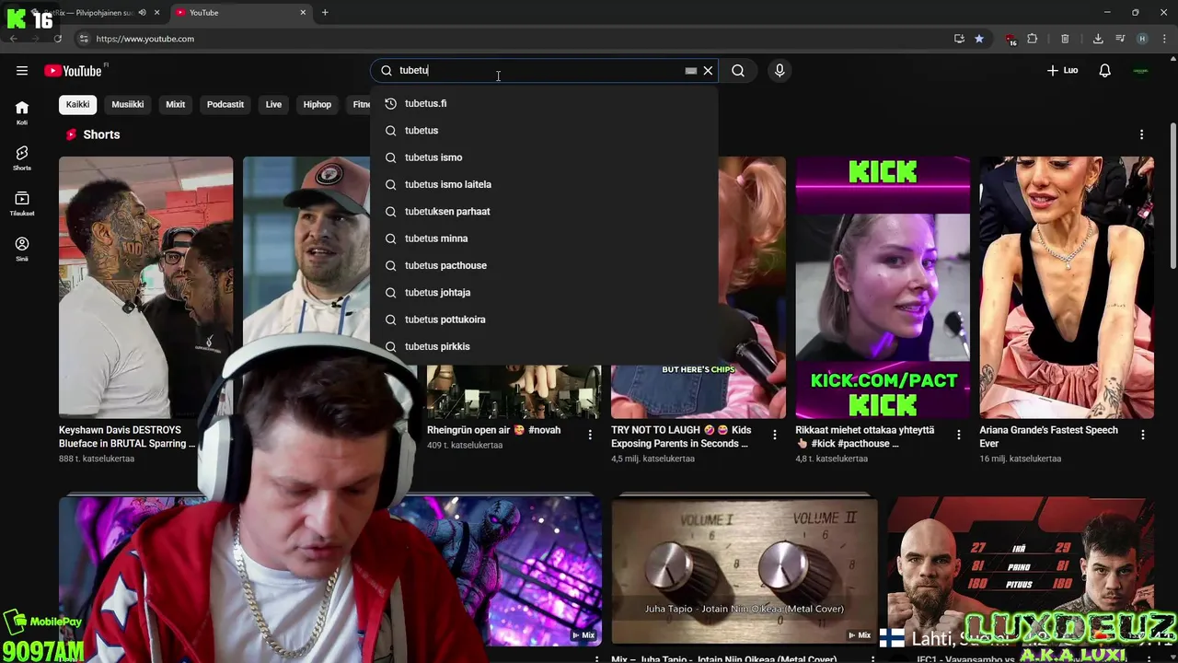Choose 'tubetus pirkkis' suggestion
Screen dimensions: 1178x663
544,346
